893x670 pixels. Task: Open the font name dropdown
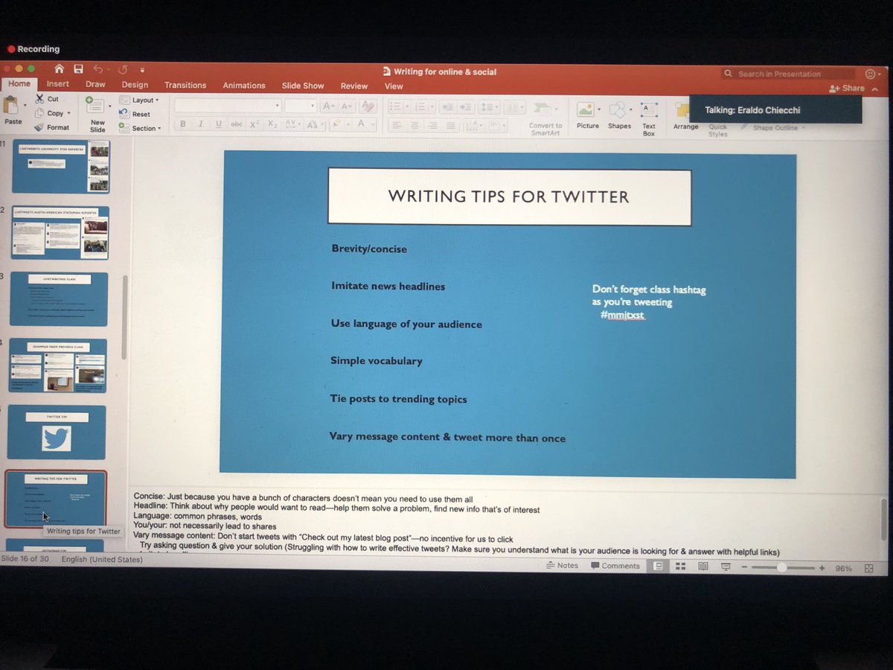[277, 106]
